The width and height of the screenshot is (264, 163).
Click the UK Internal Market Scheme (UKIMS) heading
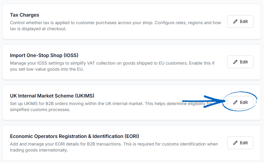(x=52, y=96)
